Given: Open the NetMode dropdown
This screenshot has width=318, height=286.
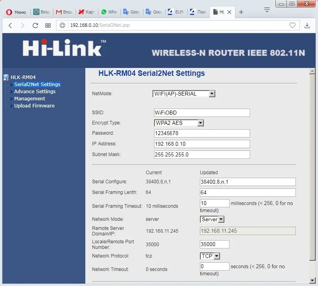Looking at the screenshot, I should [212, 94].
